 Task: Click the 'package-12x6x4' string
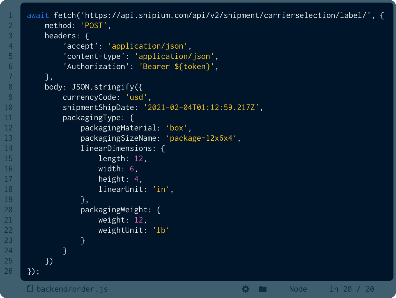(x=201, y=138)
